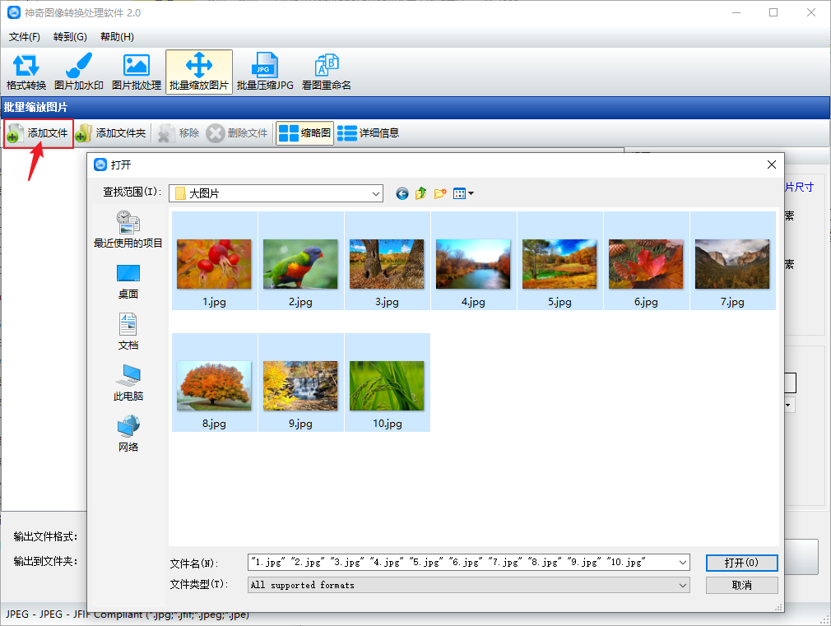831x626 pixels.
Task: Select the 批量压缩JPG compression tool
Action: coord(265,72)
